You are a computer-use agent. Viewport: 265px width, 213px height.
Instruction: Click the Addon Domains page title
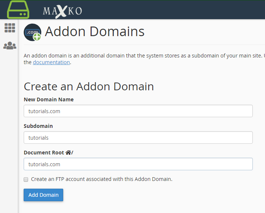pos(95,32)
